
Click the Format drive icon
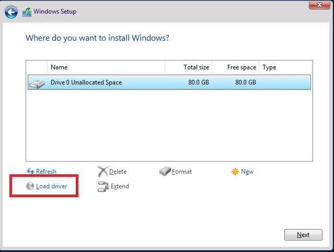(x=165, y=172)
